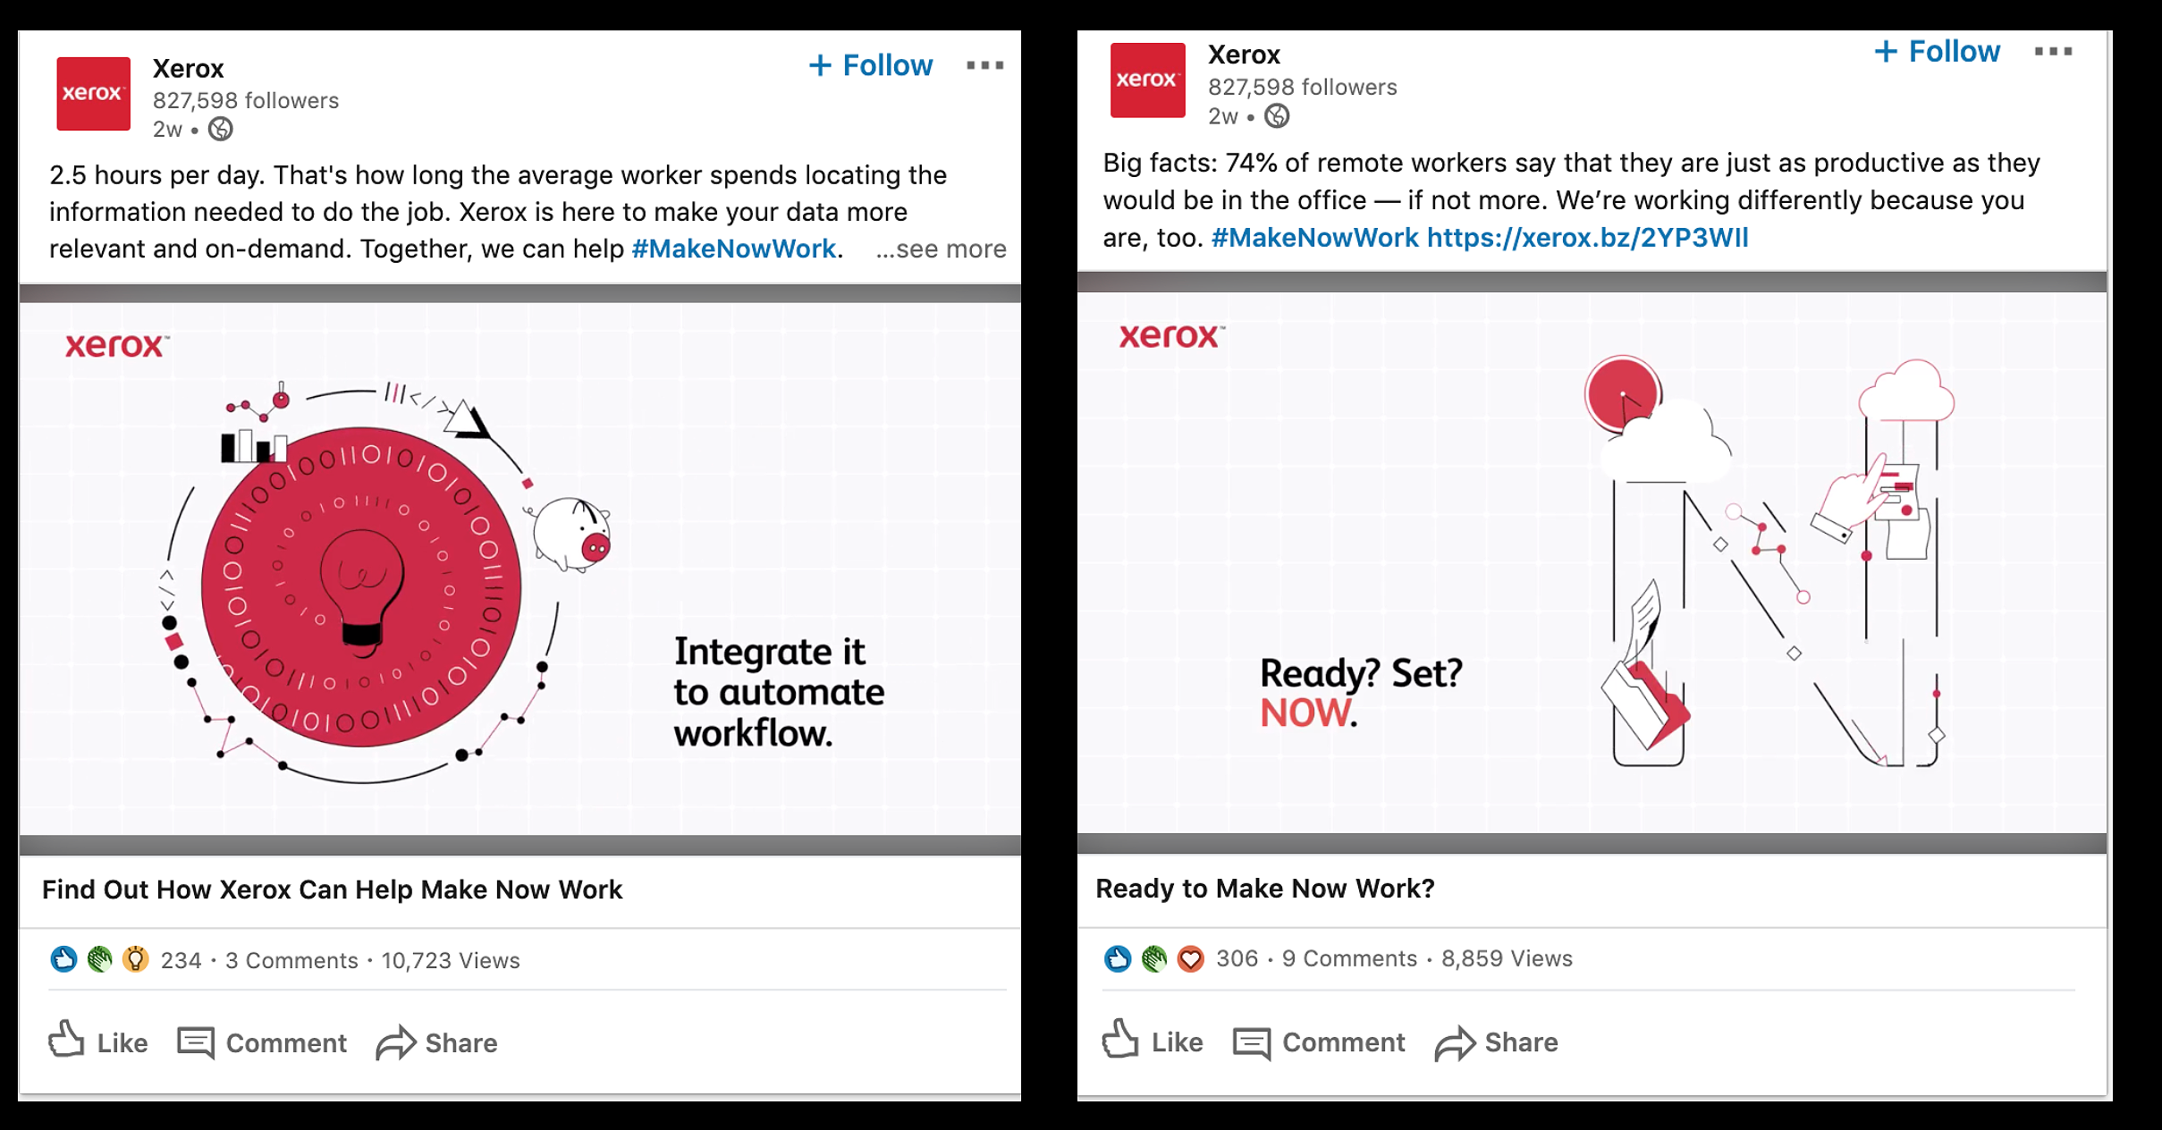Open comment box on the right post
This screenshot has height=1130, width=2162.
tap(1319, 1041)
